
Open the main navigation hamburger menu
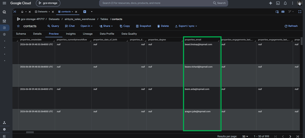4,3
